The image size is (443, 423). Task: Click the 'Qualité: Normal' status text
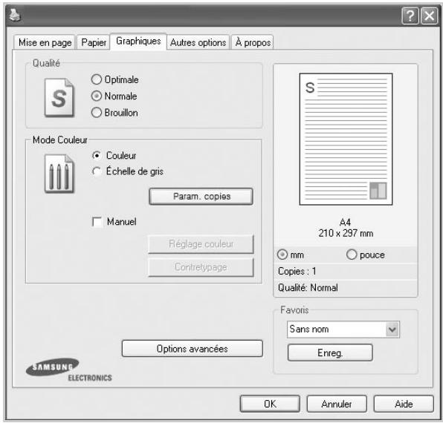click(308, 288)
